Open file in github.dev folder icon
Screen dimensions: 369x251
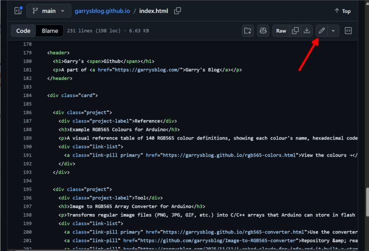pyautogui.click(x=248, y=31)
